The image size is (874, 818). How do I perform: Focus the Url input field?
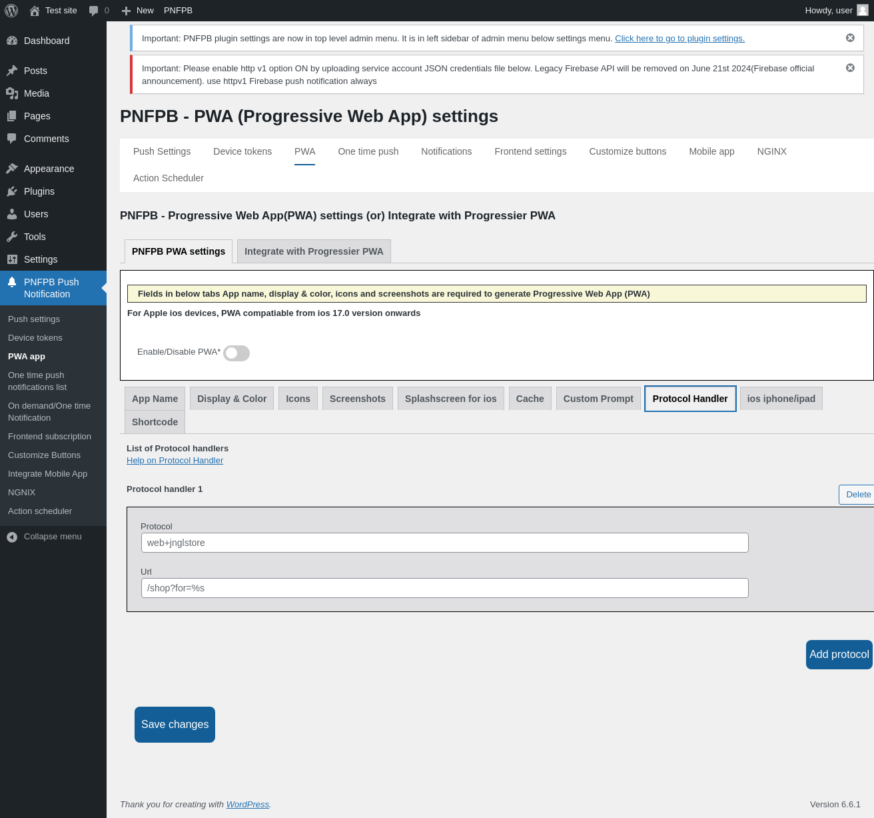coord(445,588)
